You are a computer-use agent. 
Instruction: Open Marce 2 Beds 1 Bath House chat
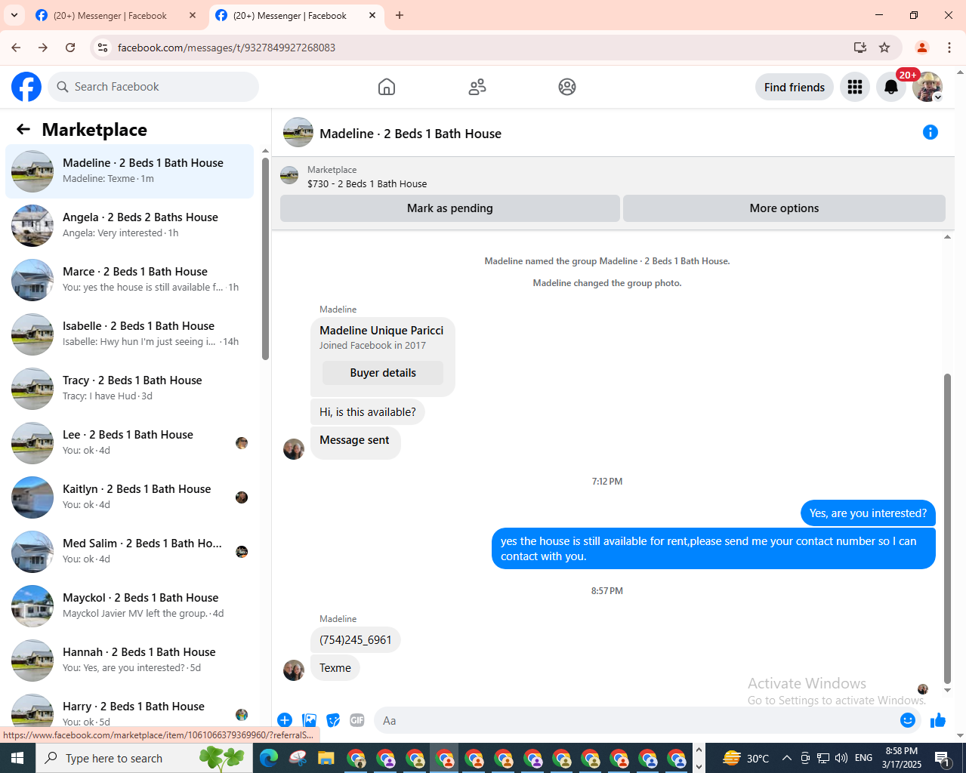click(x=130, y=280)
